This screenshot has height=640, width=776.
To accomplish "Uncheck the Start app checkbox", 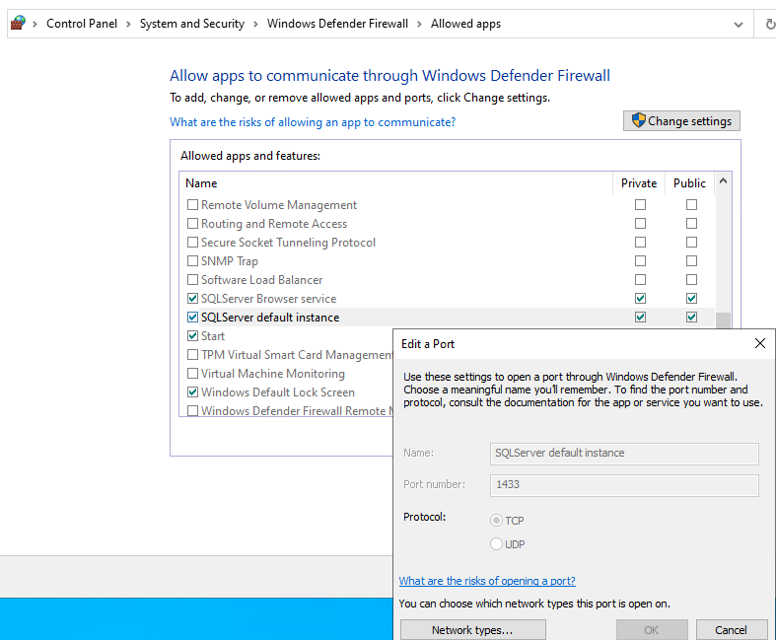I will point(192,335).
